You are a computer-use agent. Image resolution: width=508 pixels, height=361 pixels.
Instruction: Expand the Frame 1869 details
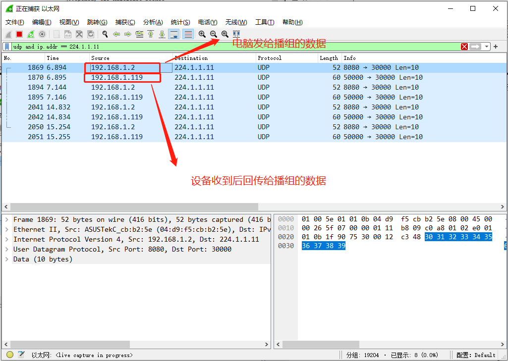tap(7, 219)
